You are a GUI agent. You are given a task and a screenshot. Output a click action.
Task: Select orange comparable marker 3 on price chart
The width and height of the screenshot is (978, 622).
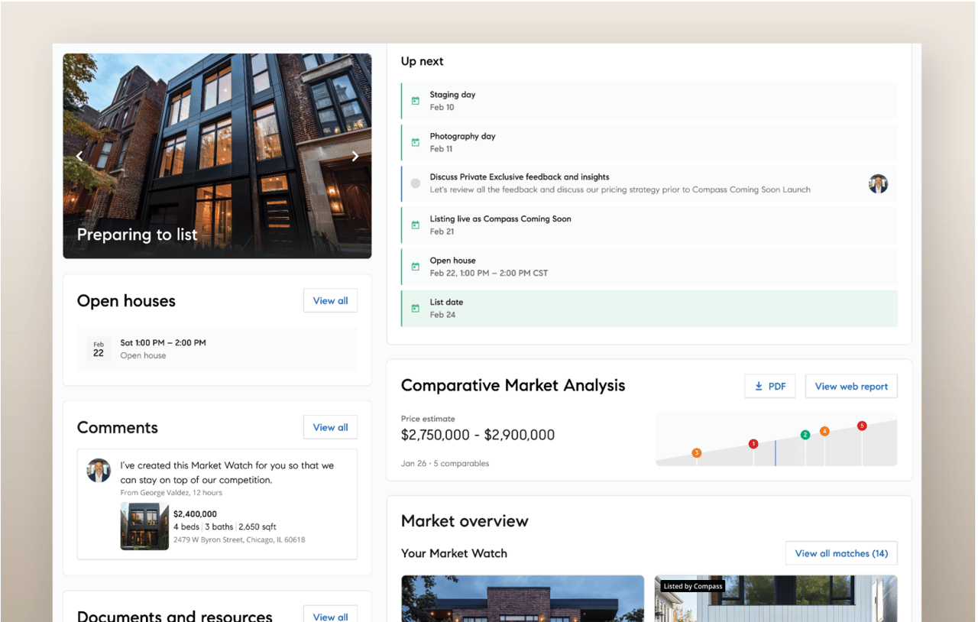(x=696, y=453)
